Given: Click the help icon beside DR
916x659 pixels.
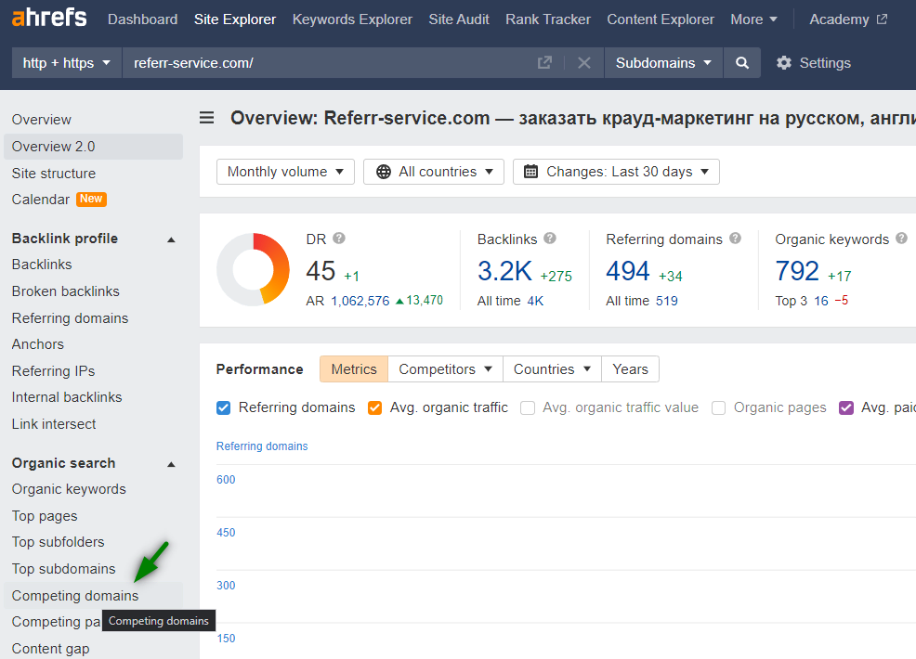Looking at the screenshot, I should pos(339,239).
